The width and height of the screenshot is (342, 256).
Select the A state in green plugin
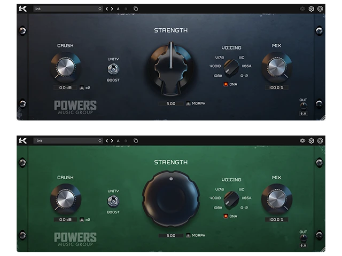(x=118, y=141)
